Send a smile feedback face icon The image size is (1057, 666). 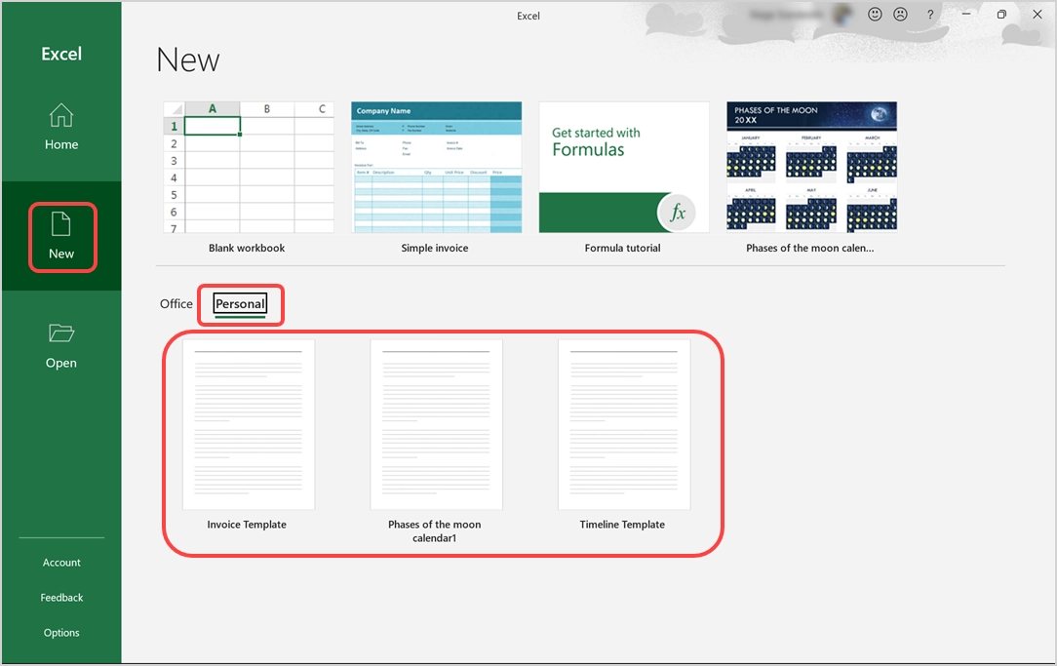coord(875,15)
